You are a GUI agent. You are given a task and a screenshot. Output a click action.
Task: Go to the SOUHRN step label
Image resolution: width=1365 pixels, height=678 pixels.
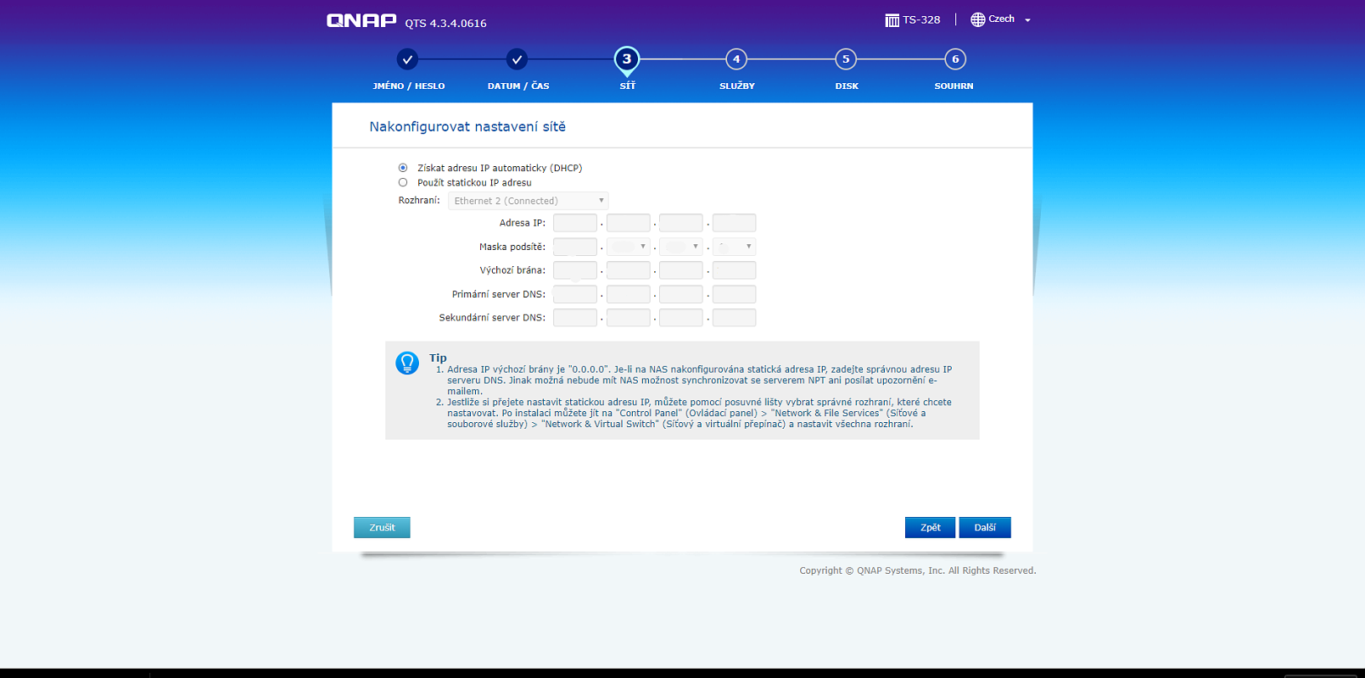pyautogui.click(x=954, y=86)
